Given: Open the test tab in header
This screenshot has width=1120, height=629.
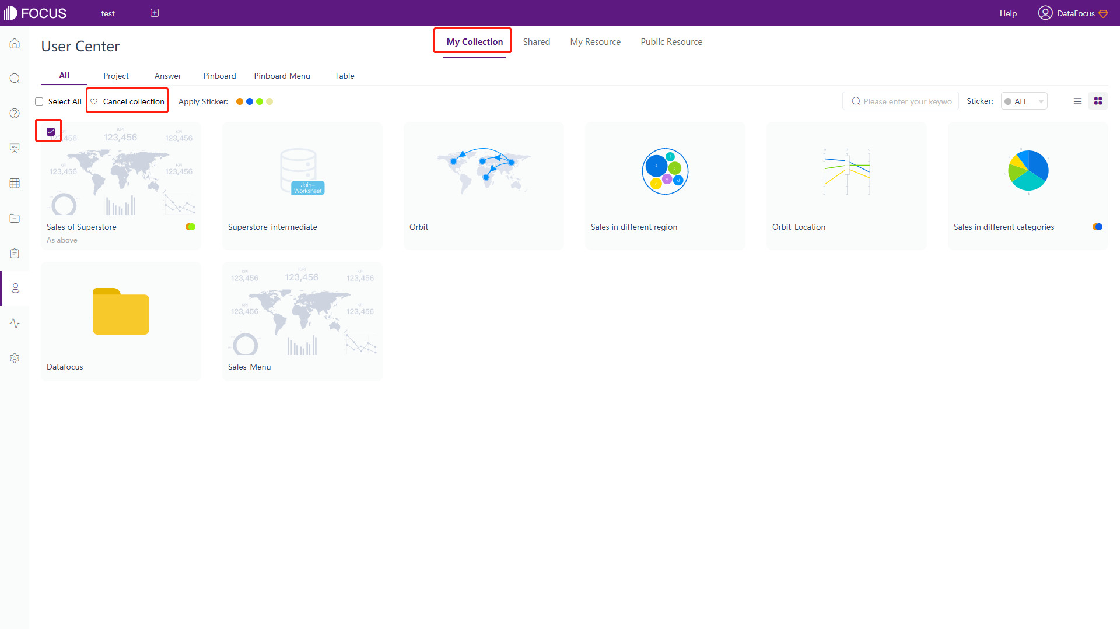Looking at the screenshot, I should (x=108, y=13).
